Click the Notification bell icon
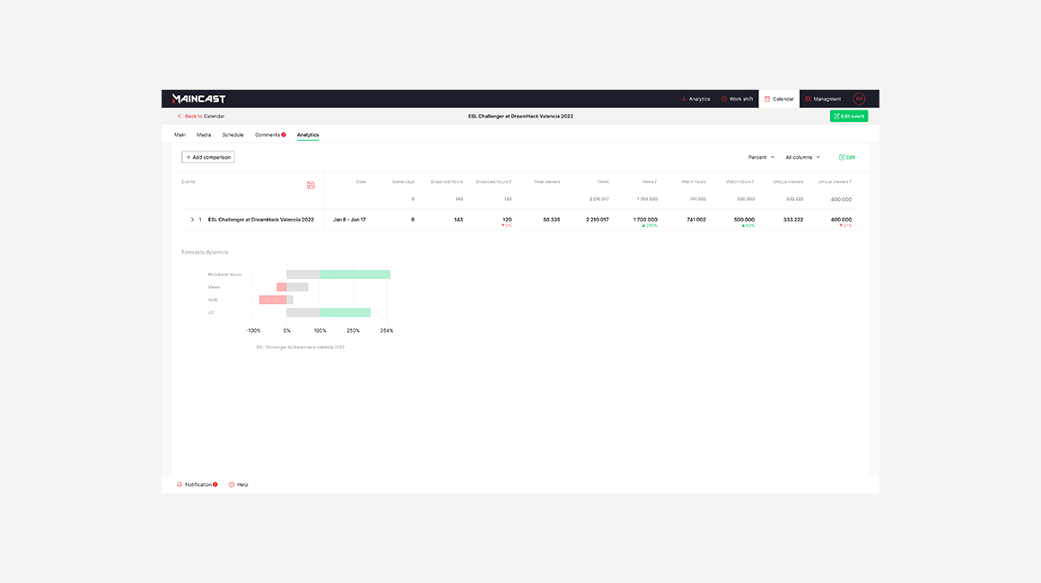The height and width of the screenshot is (583, 1041). (x=179, y=484)
